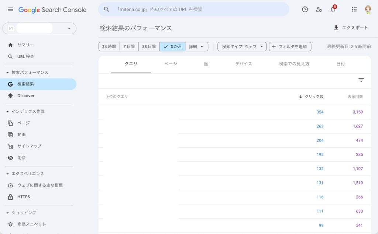The width and height of the screenshot is (378, 234).
Task: Select the 28 日間 date range
Action: point(149,47)
